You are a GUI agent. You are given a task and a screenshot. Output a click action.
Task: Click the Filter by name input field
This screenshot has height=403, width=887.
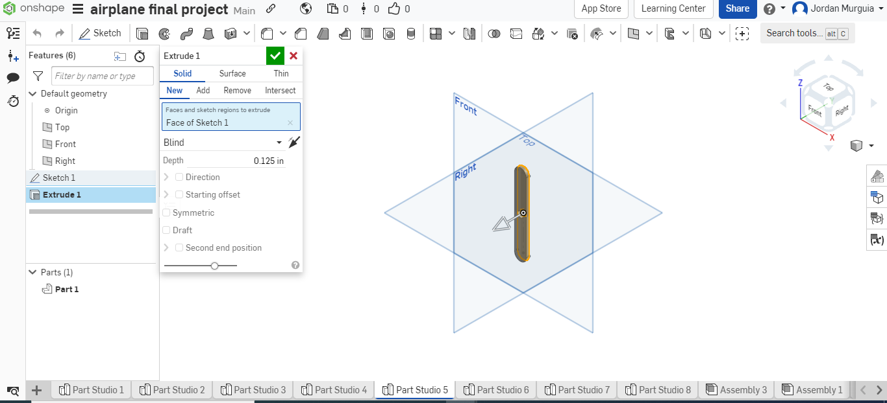[x=103, y=76]
